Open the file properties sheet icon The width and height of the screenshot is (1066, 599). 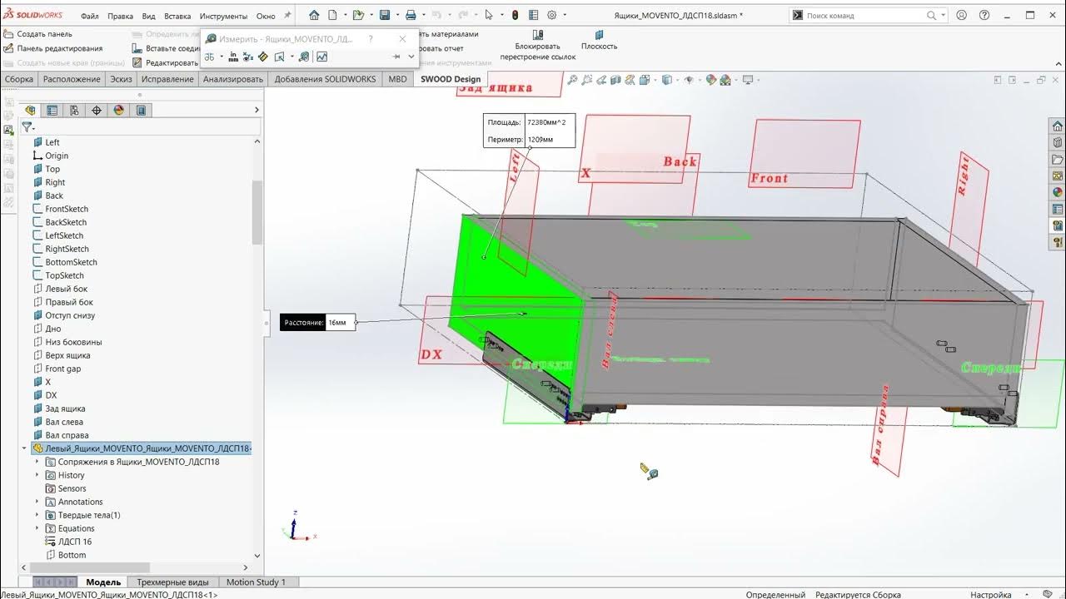pos(533,15)
